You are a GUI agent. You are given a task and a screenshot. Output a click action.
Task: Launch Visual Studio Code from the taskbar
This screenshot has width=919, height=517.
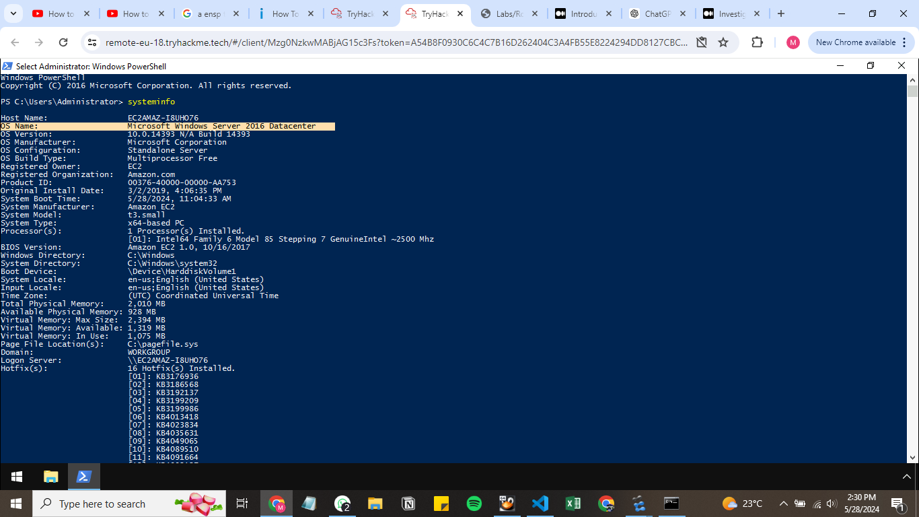540,504
